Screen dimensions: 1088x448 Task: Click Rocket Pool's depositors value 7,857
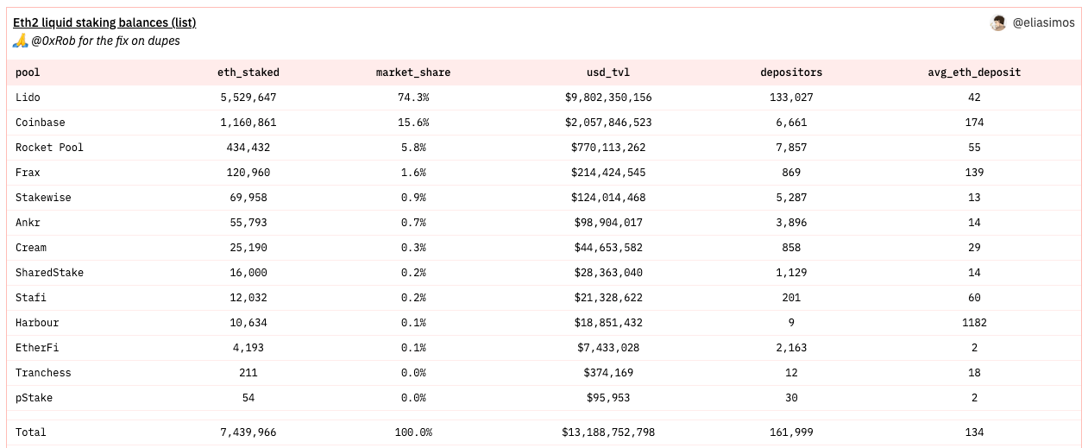(791, 148)
